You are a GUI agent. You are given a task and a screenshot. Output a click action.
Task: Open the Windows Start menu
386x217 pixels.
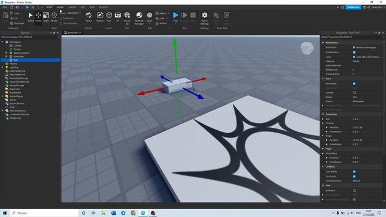pos(5,213)
